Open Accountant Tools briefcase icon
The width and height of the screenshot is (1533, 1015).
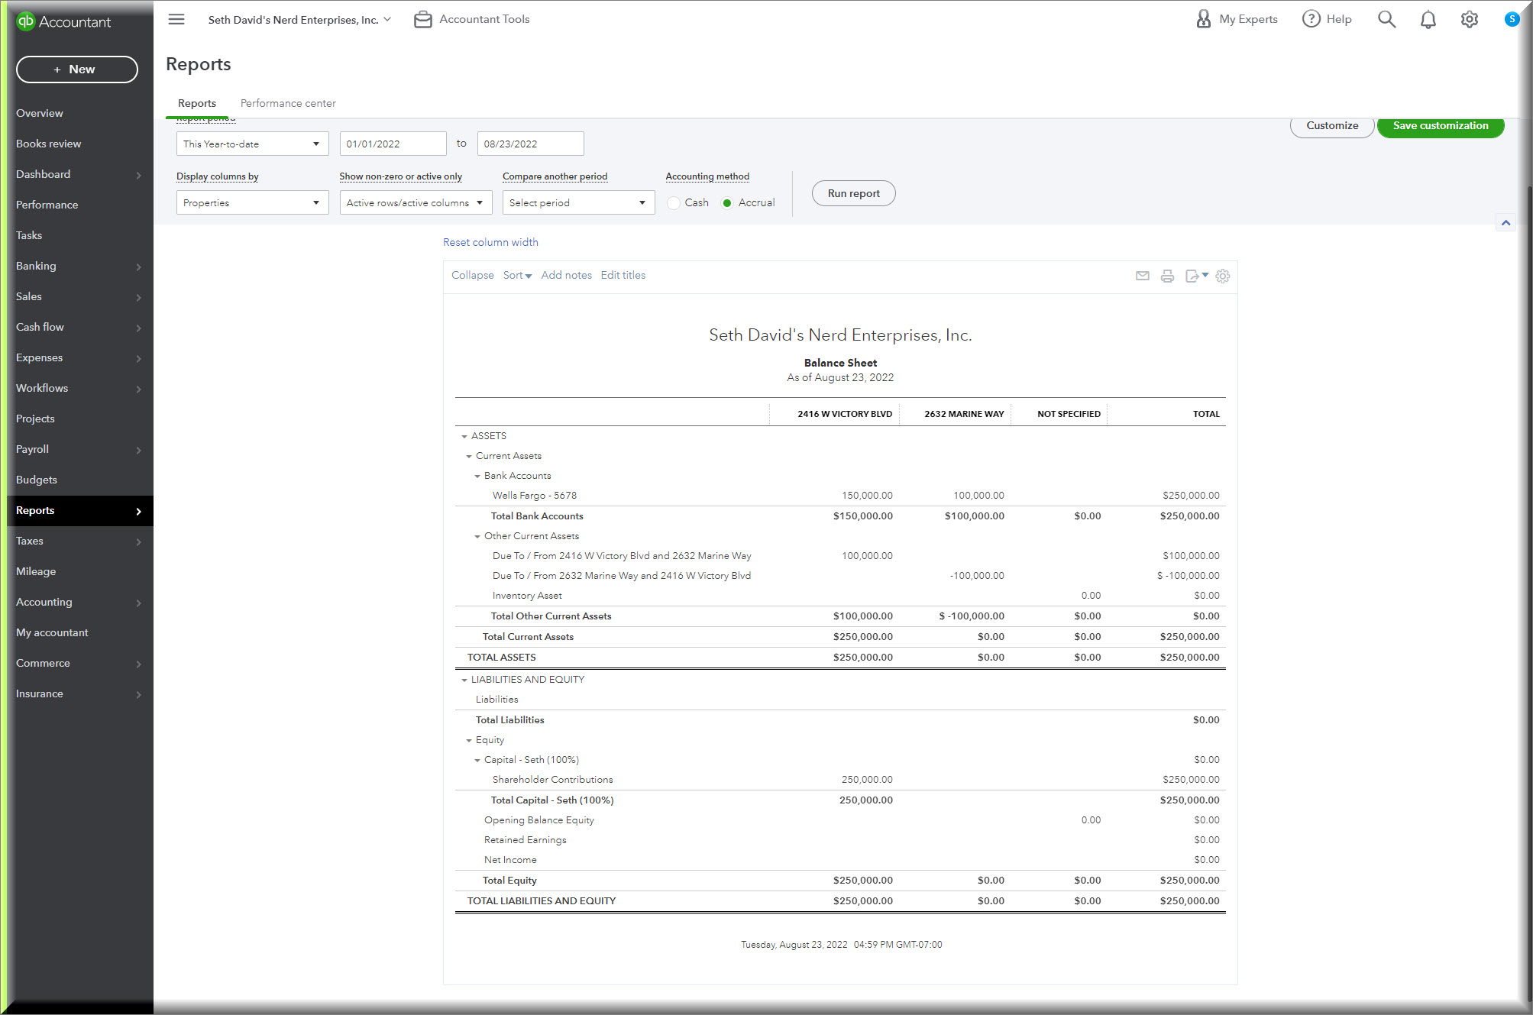(422, 19)
